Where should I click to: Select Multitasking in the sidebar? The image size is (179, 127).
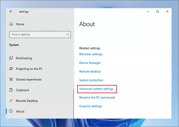point(24,58)
